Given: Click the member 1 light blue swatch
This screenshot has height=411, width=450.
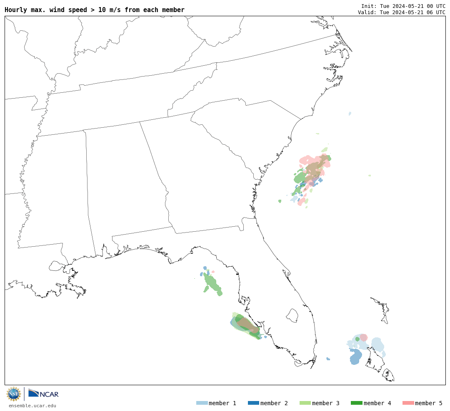Looking at the screenshot, I should [x=202, y=403].
